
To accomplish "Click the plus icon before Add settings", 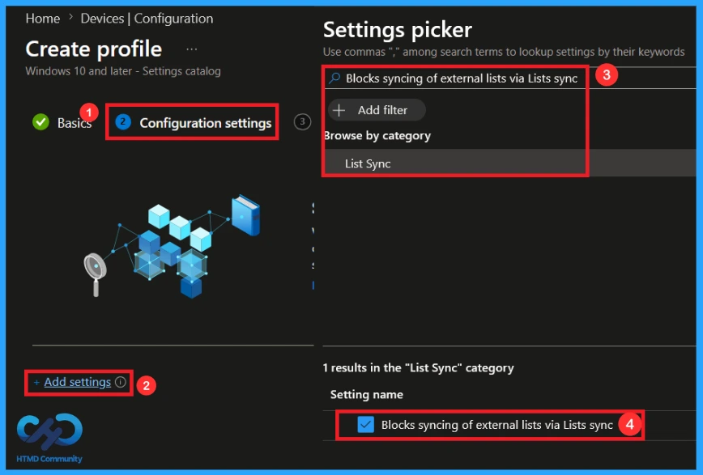I will click(36, 383).
